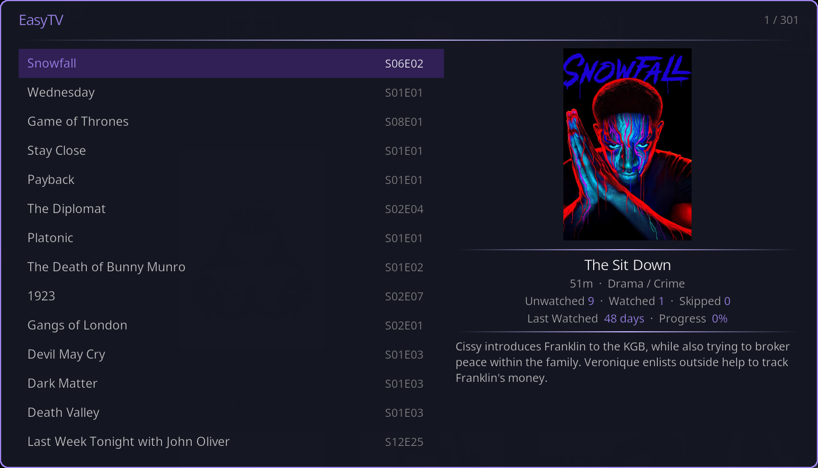Select the 1923 show row
Image resolution: width=818 pixels, height=468 pixels.
231,296
